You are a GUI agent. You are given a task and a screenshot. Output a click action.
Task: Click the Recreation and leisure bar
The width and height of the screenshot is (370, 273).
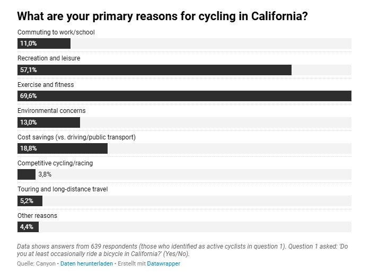click(154, 70)
